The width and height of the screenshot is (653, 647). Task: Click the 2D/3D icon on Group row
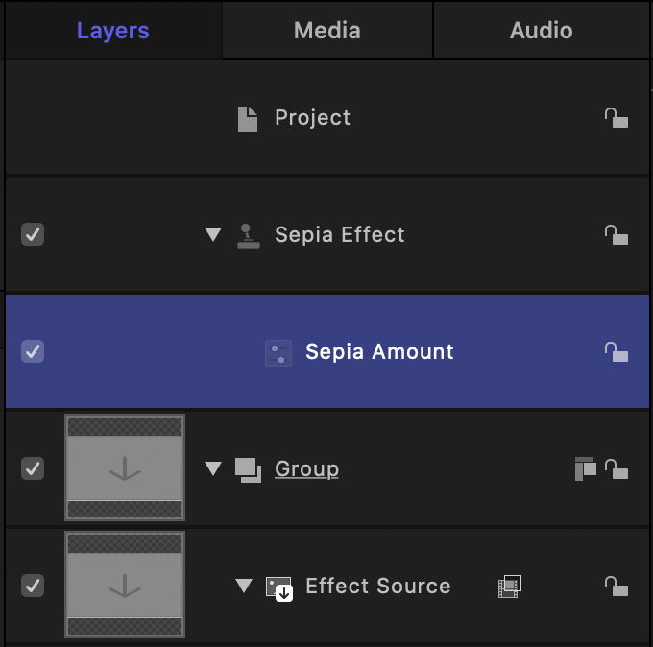(x=585, y=468)
